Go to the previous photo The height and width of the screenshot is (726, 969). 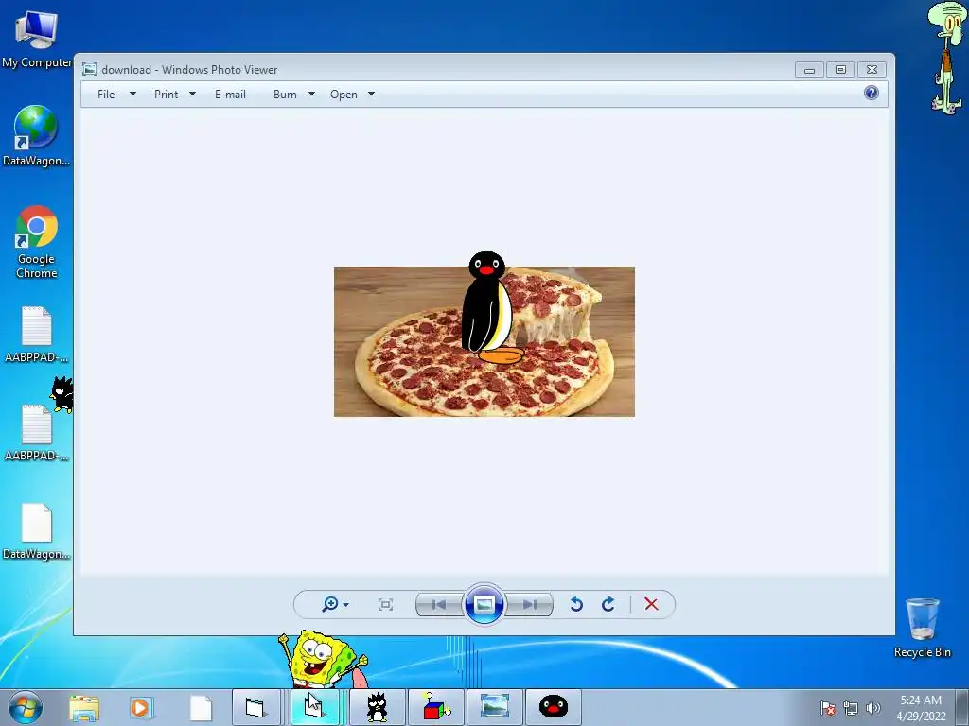tap(439, 604)
